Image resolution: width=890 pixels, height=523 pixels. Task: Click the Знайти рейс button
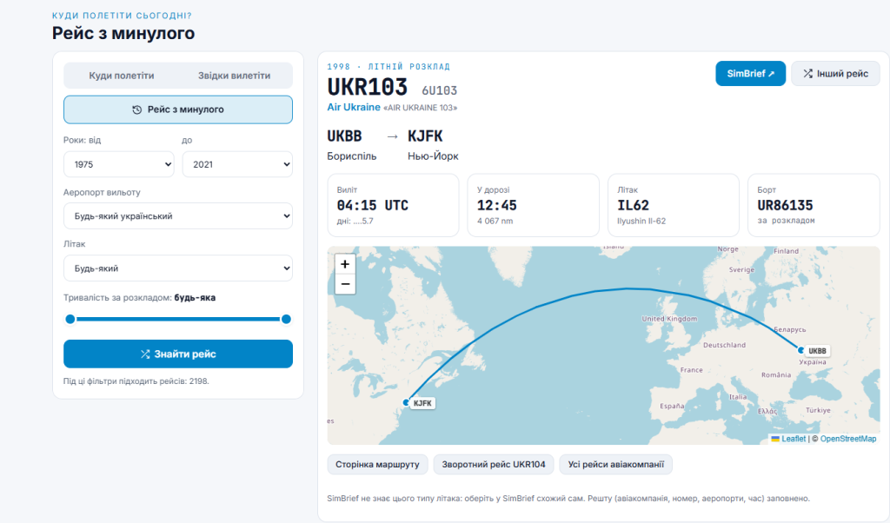(x=178, y=354)
